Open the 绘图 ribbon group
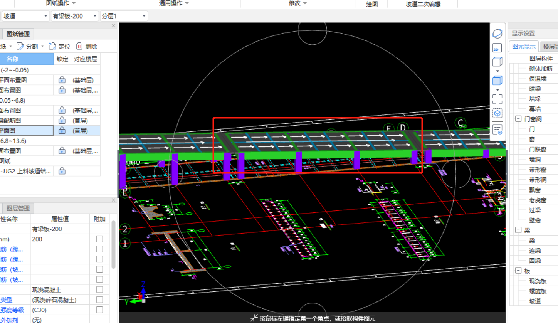Screen dimensions: 558x323 pos(371,4)
